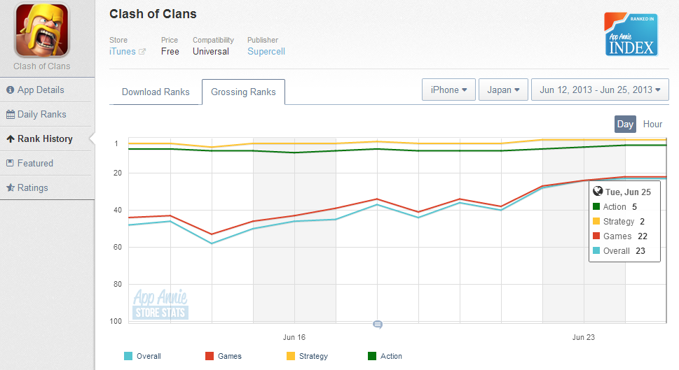Click the Jun 23 axis label
679x370 pixels.
583,337
